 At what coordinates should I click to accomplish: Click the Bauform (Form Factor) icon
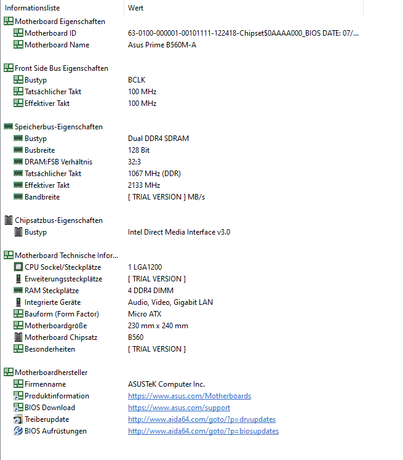pyautogui.click(x=18, y=313)
